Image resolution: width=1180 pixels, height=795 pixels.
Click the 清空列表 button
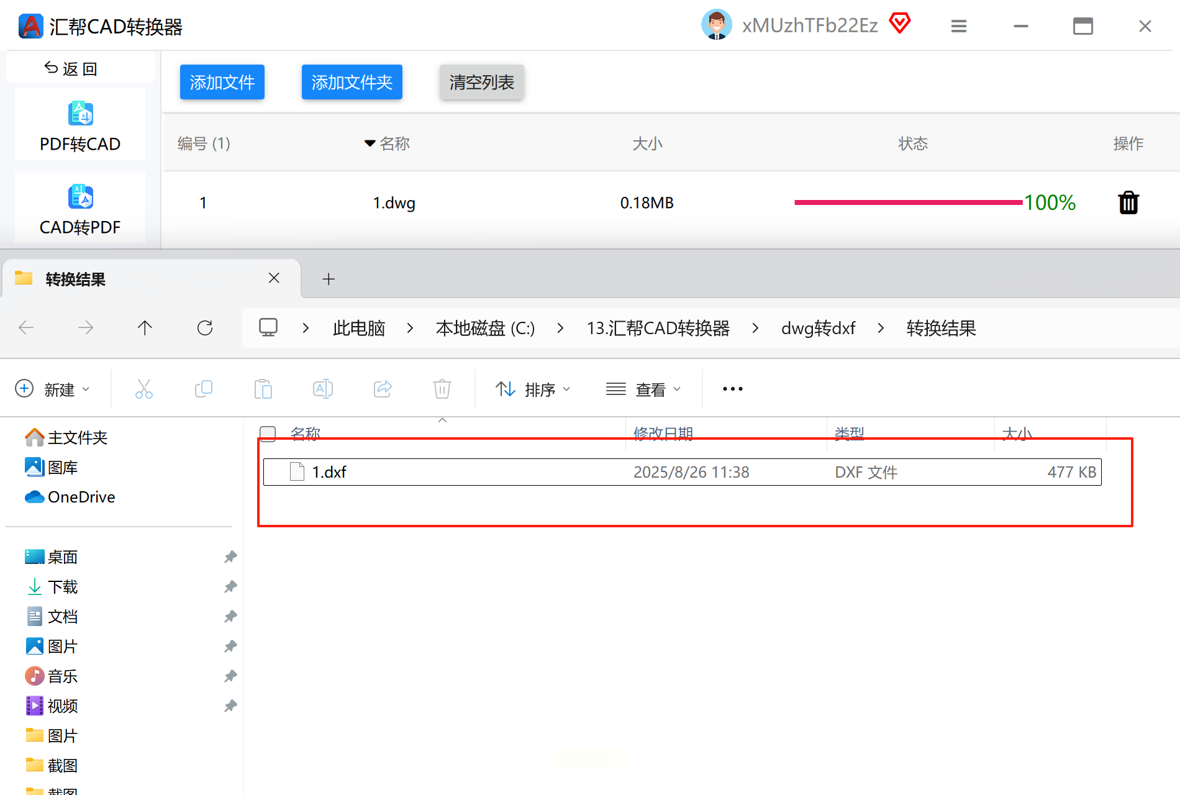[x=481, y=82]
